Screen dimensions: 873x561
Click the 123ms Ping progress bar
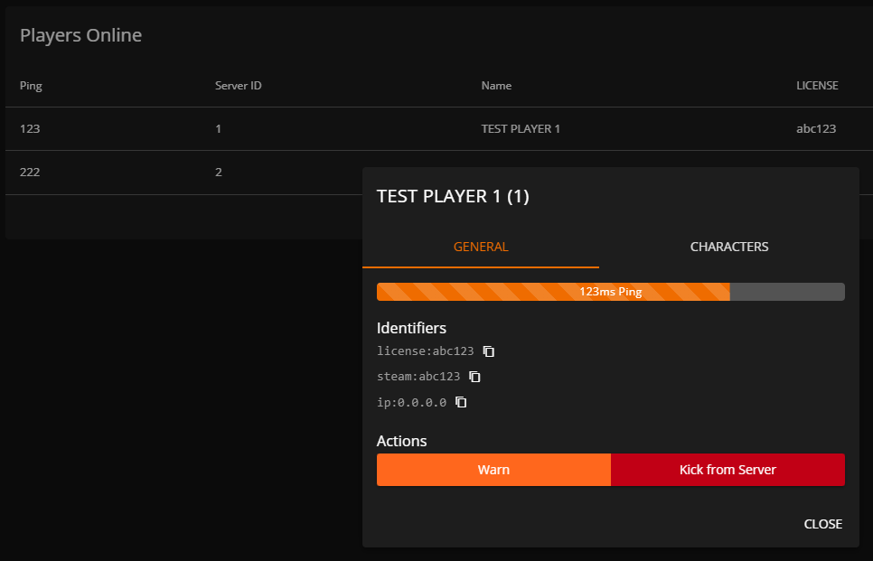click(610, 292)
